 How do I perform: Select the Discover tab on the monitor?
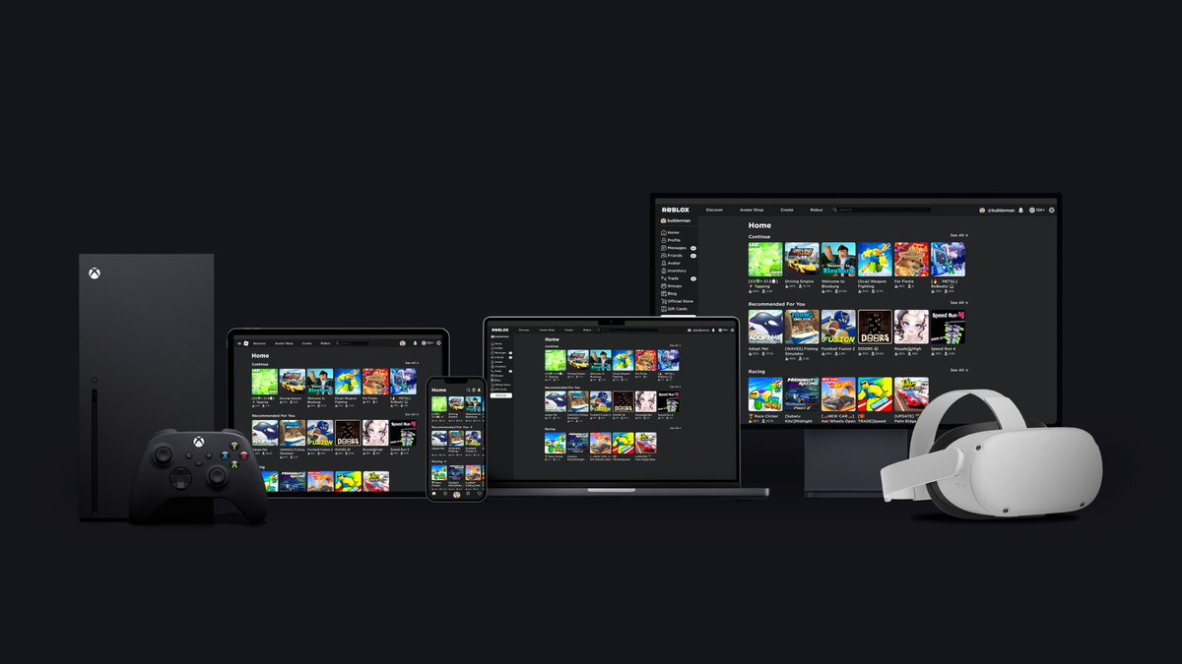tap(714, 210)
